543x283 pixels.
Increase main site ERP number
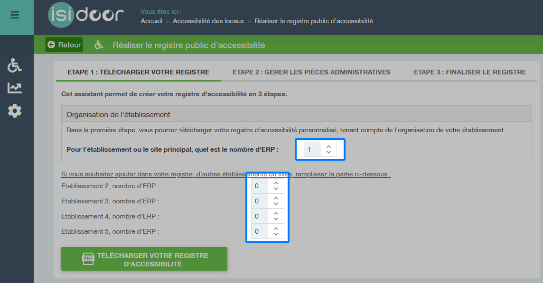point(328,146)
